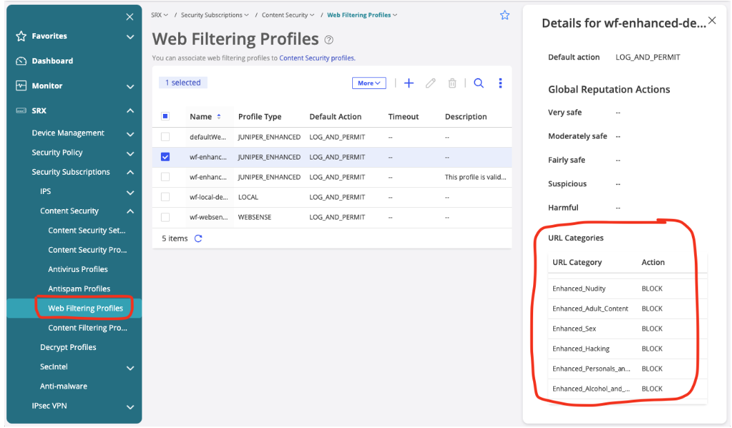Viewport: 732px width, 428px height.
Task: Click the help icon beside page title
Action: click(x=329, y=40)
